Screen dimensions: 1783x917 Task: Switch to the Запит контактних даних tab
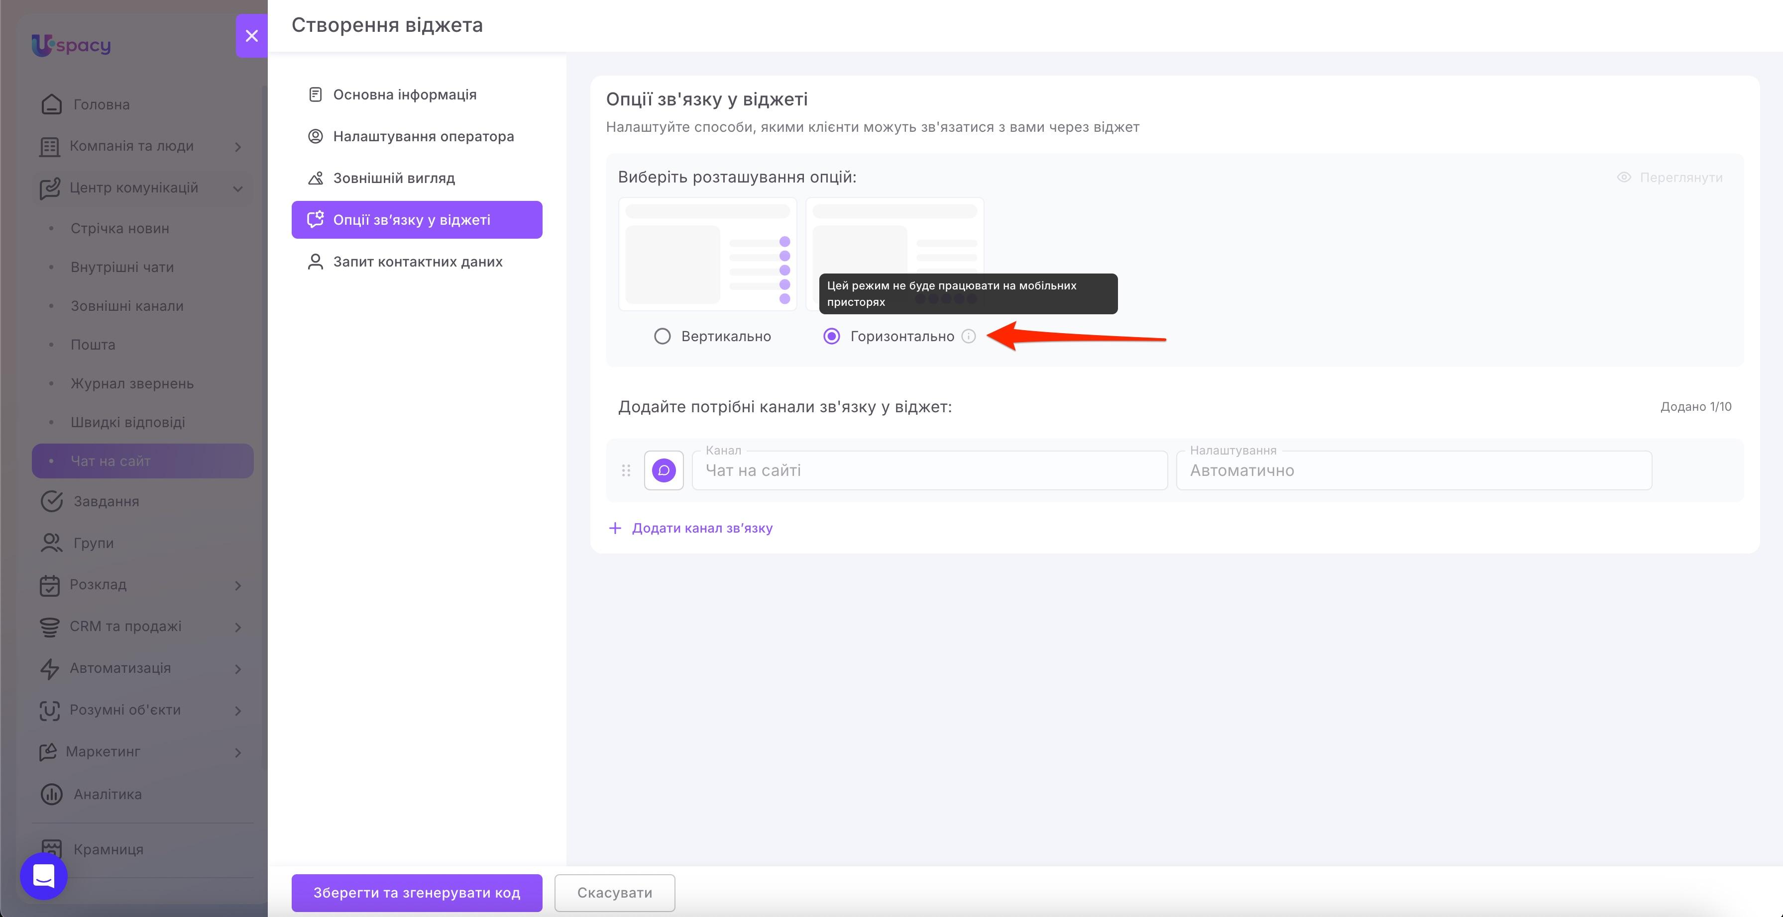coord(417,262)
